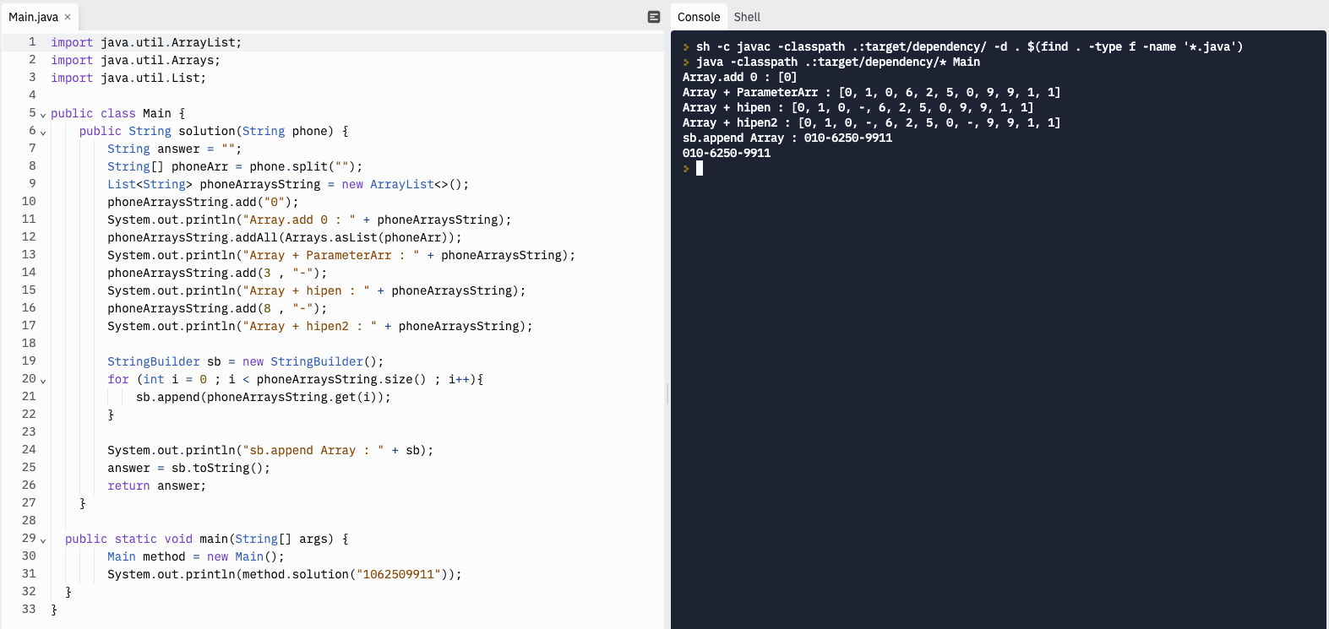Click console 'sb.append Array : 010-6250-9911'
1329x629 pixels.
787,138
